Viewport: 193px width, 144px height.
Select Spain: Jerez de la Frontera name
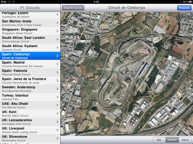point(24,79)
